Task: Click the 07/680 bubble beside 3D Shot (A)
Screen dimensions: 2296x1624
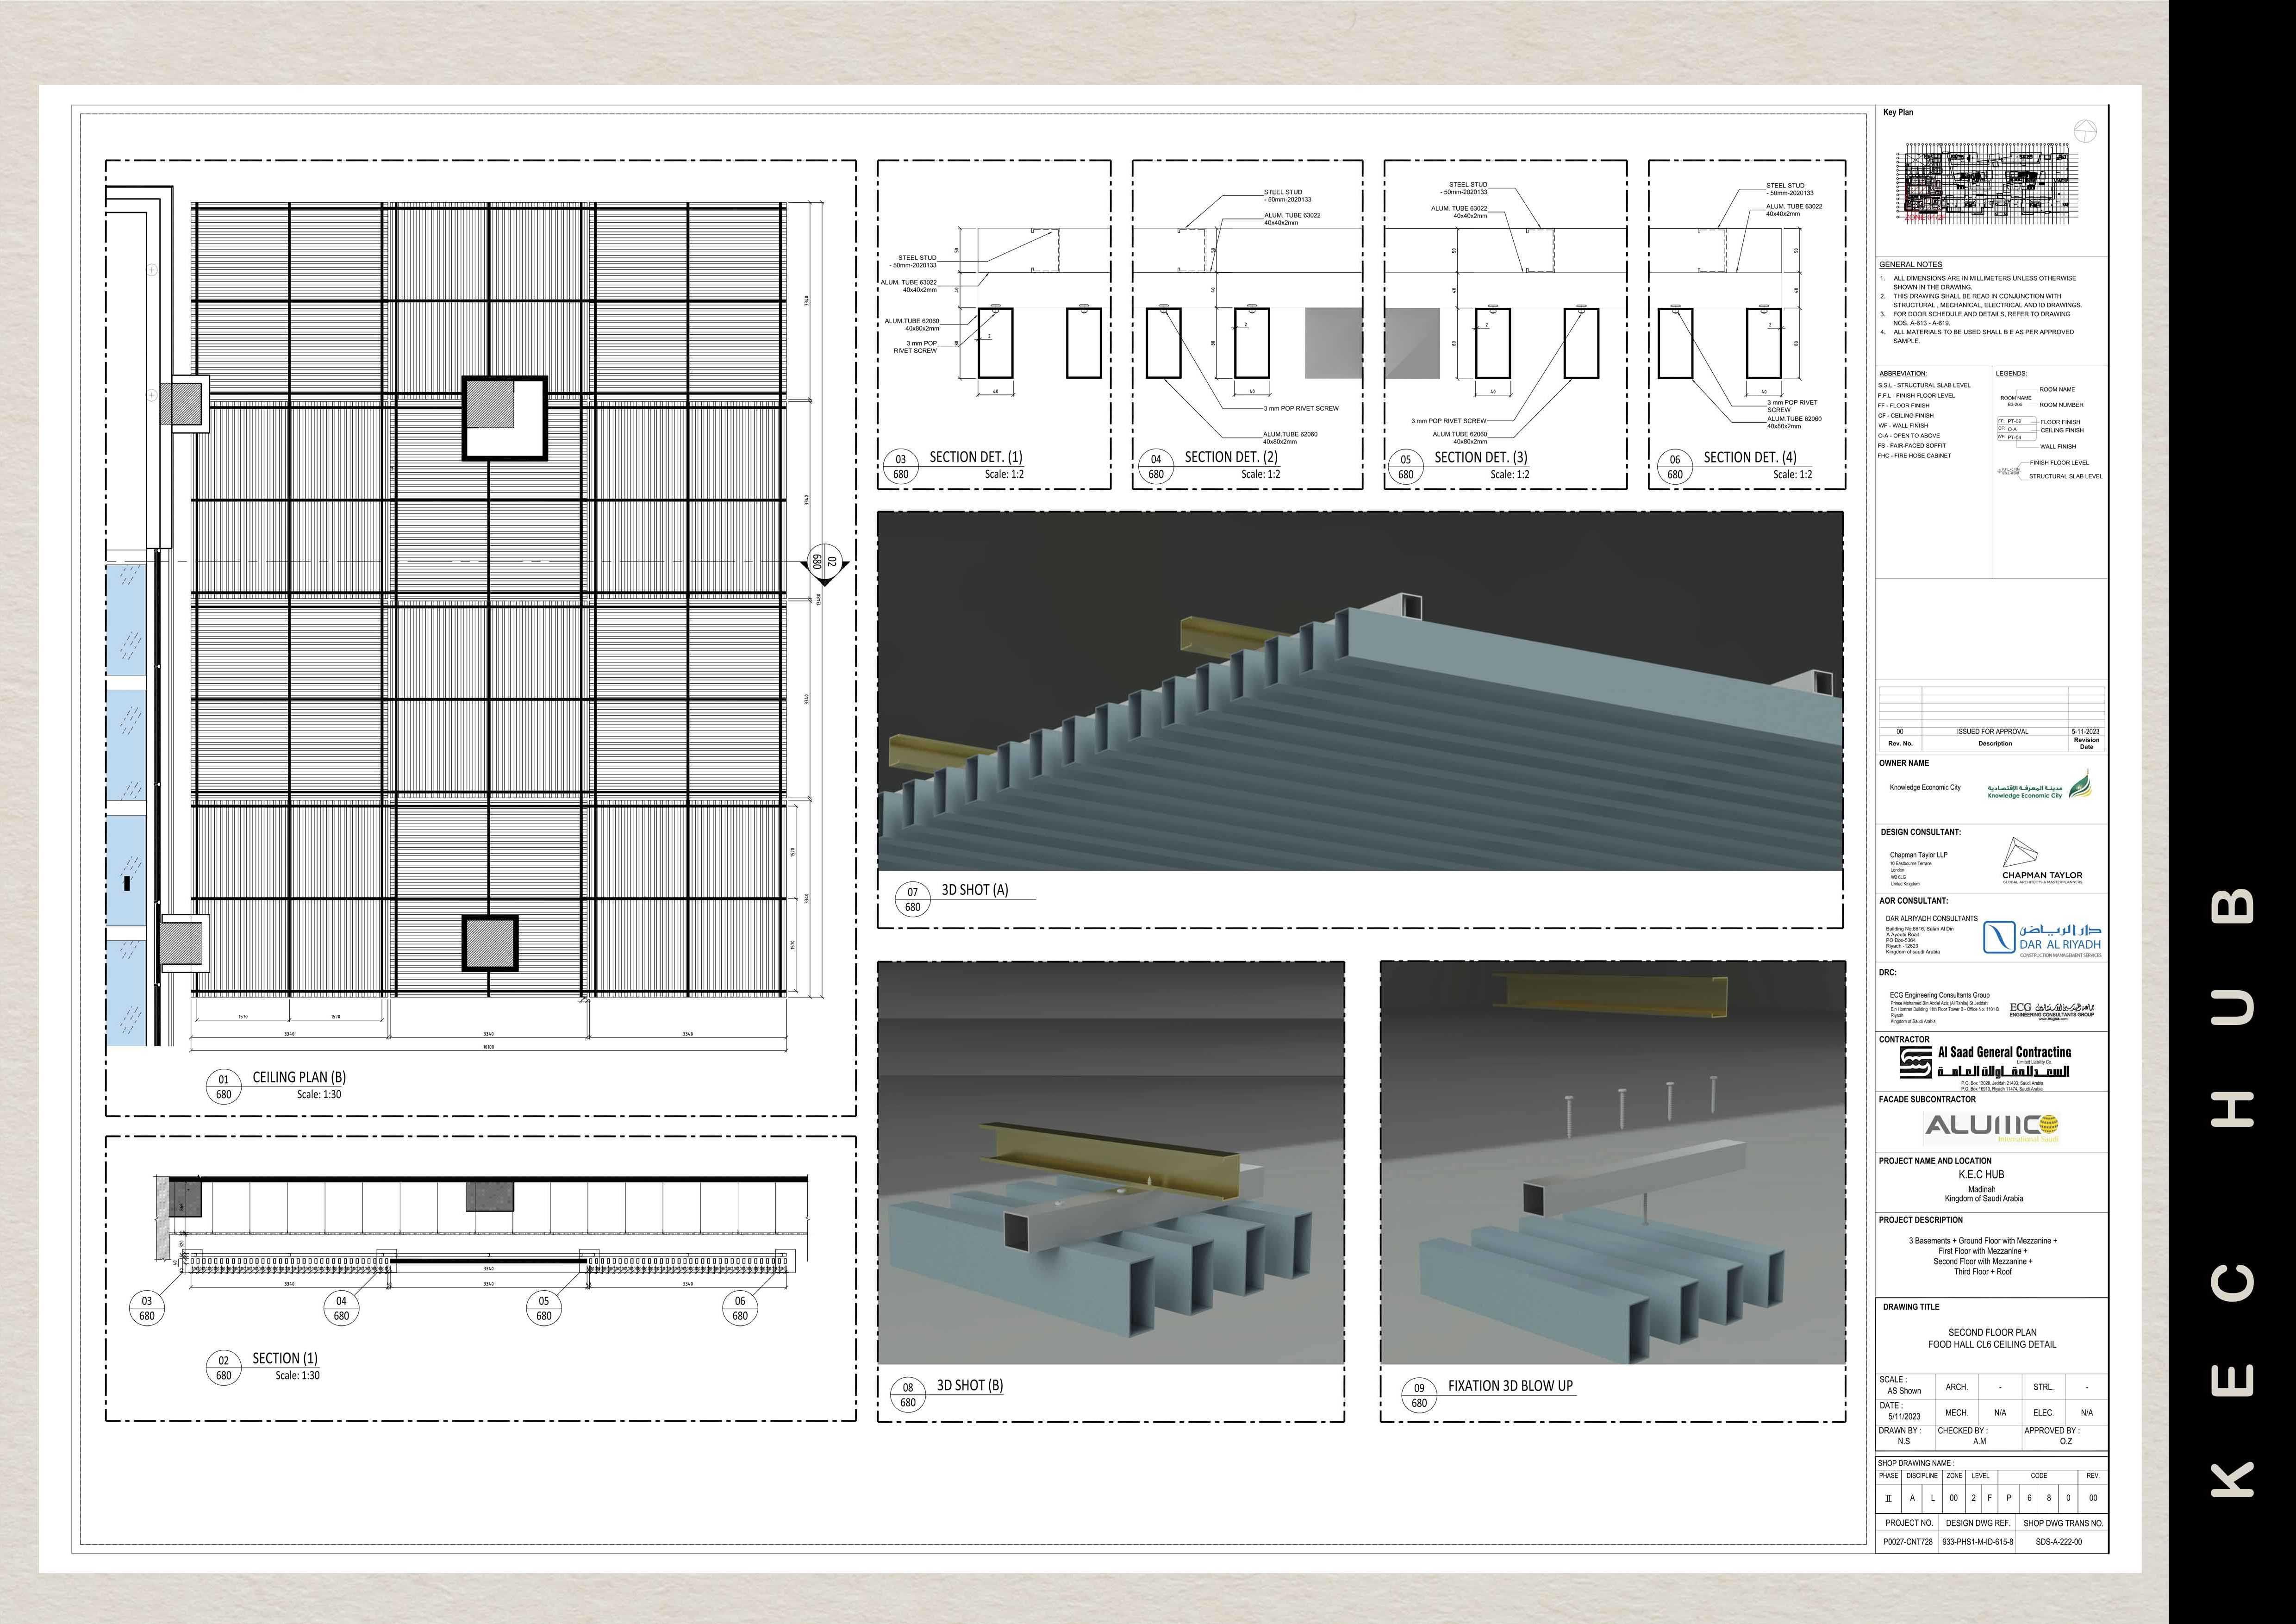Action: pyautogui.click(x=912, y=899)
